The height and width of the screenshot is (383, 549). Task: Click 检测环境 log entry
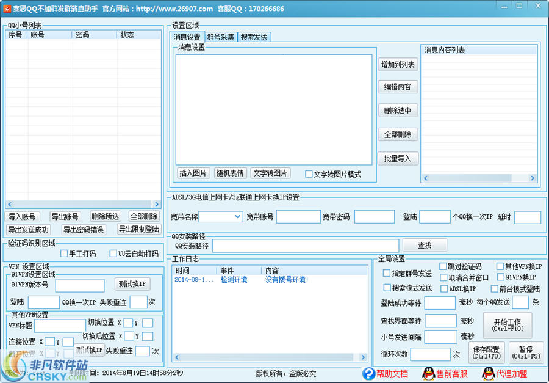click(234, 280)
